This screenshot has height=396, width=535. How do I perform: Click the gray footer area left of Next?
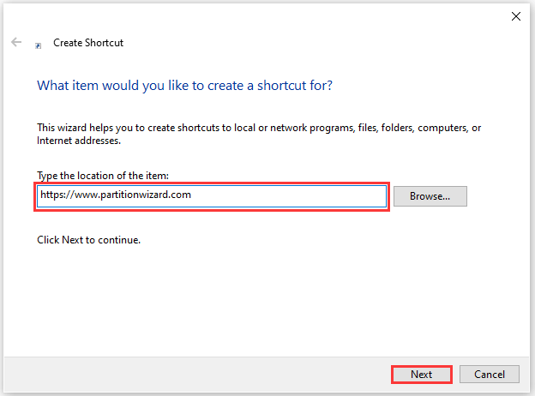pyautogui.click(x=214, y=375)
